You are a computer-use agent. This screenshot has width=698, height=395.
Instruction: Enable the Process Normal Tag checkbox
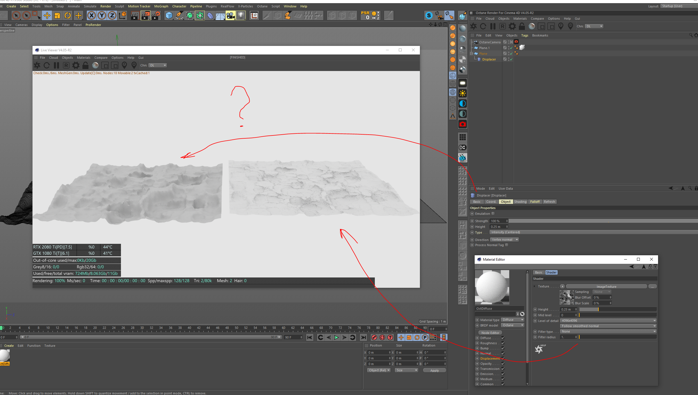507,245
